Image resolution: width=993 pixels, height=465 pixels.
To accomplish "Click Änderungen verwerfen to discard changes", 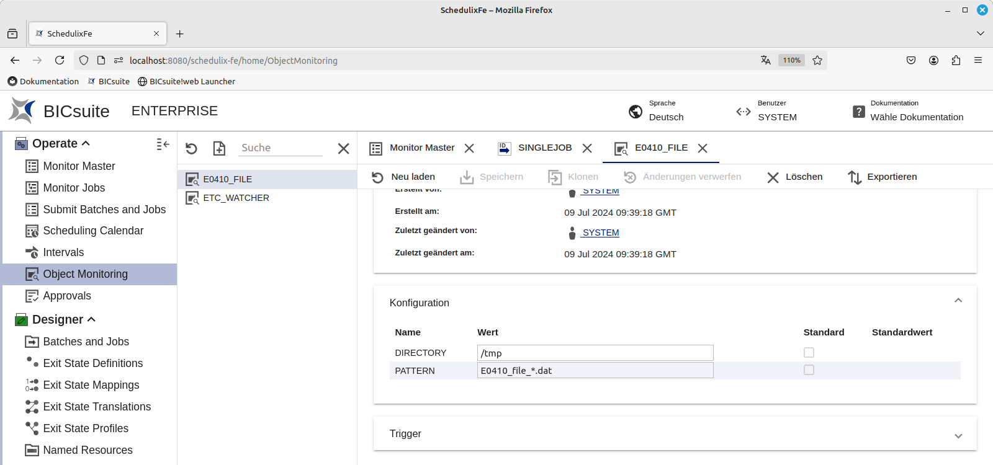I will pyautogui.click(x=682, y=177).
